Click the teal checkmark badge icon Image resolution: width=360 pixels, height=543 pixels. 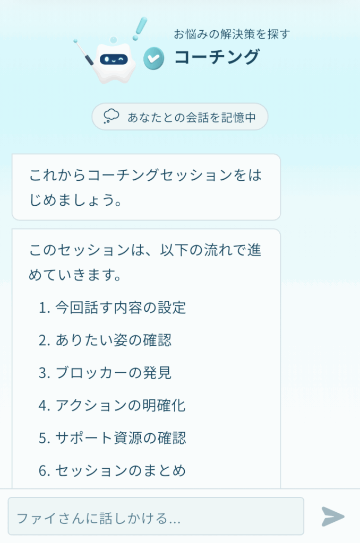[x=153, y=58]
